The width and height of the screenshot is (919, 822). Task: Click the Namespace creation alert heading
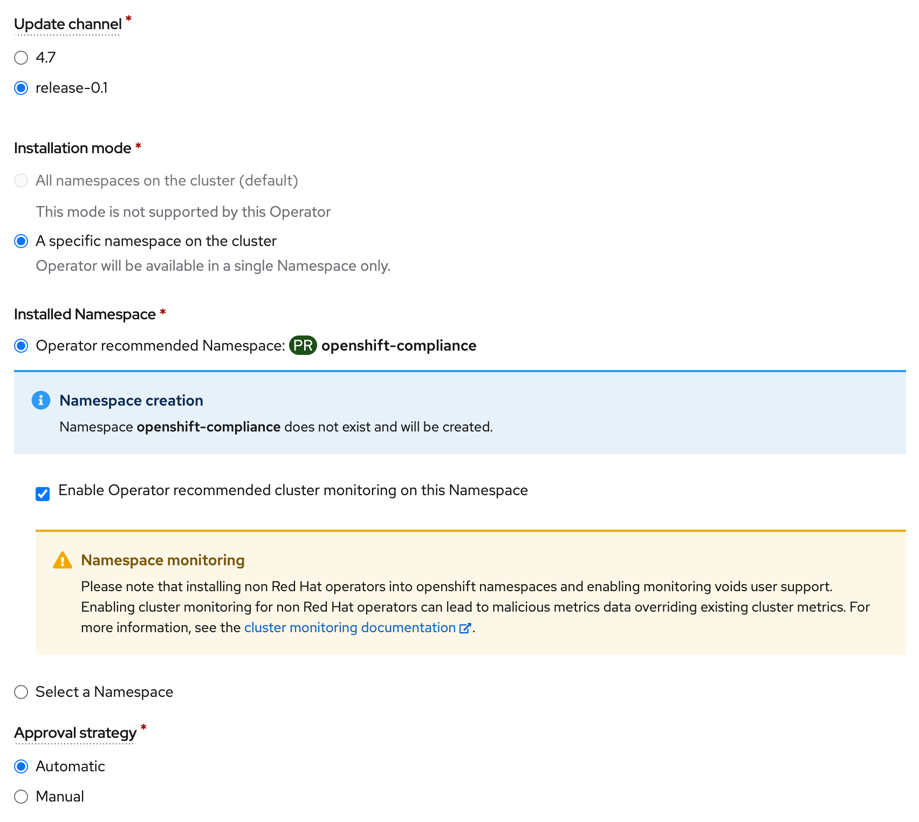(x=131, y=401)
